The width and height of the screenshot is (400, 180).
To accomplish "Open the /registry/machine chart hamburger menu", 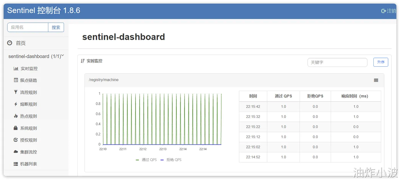I will [x=376, y=80].
